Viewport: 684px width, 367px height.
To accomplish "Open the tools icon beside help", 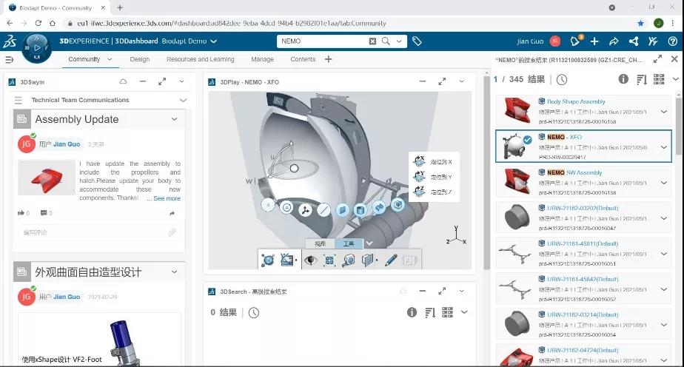I will pyautogui.click(x=653, y=41).
